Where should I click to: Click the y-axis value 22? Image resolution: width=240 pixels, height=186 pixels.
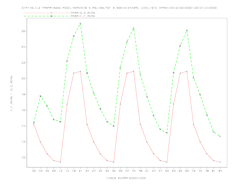[x=23, y=63]
